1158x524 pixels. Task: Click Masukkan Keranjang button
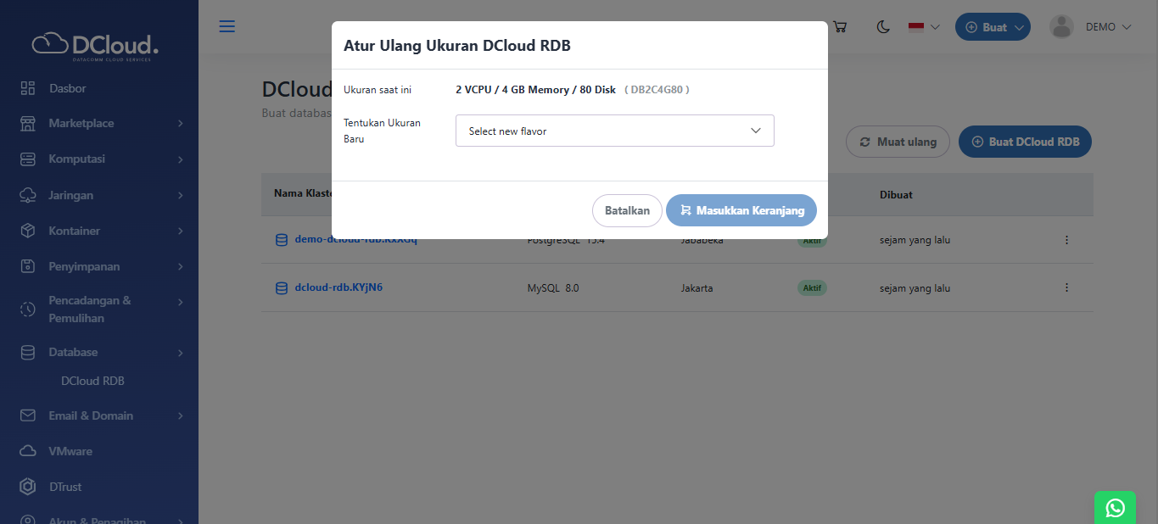click(x=741, y=210)
